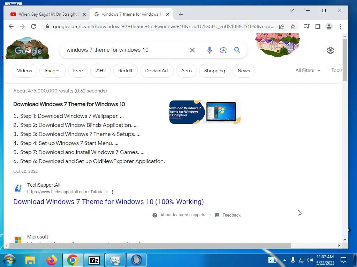Click the vertical scrollbar thumb
357x267 pixels.
(x=345, y=60)
